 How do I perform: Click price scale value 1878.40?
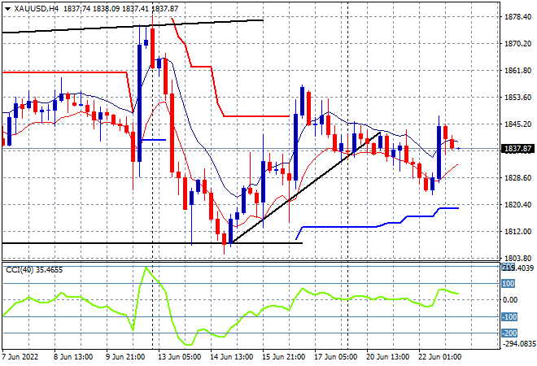coord(517,16)
